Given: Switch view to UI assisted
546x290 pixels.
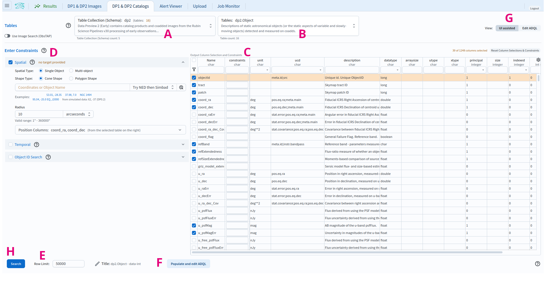Looking at the screenshot, I should point(507,28).
